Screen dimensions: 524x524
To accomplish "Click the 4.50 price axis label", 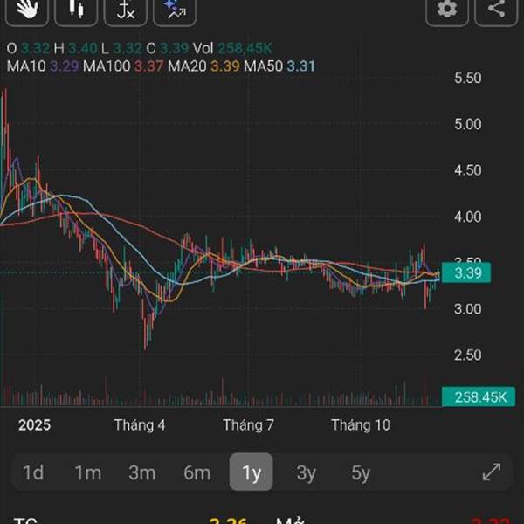I will (x=467, y=170).
